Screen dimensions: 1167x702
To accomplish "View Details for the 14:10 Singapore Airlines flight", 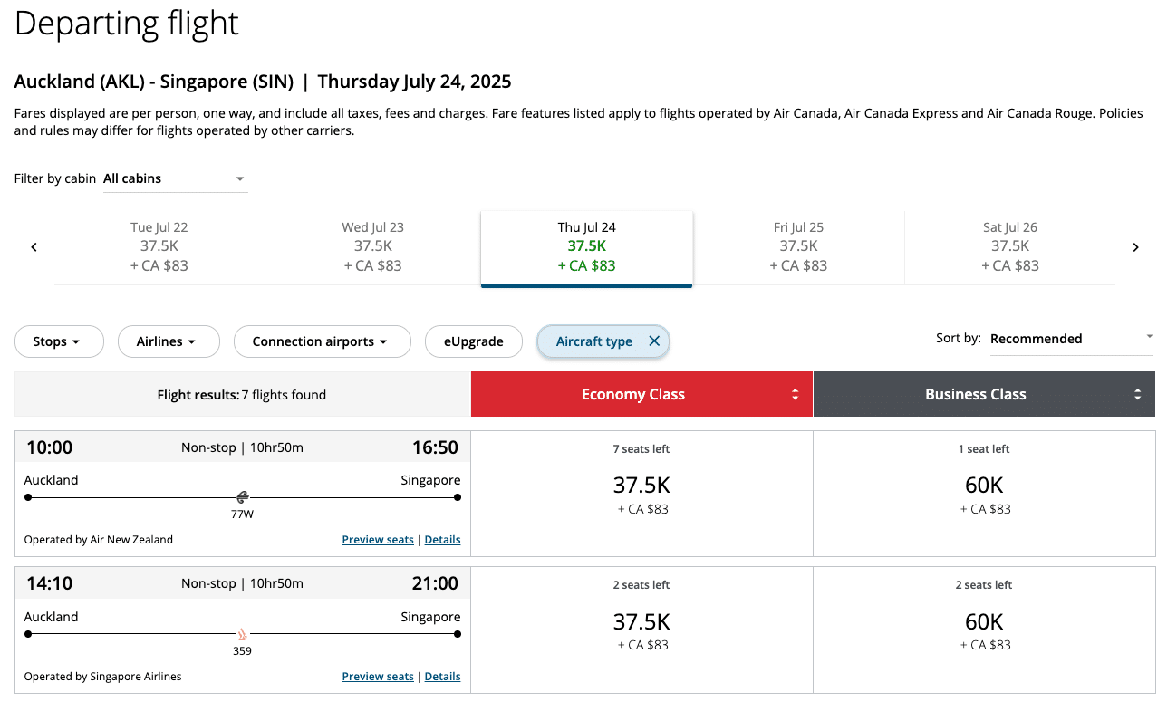I will point(442,677).
